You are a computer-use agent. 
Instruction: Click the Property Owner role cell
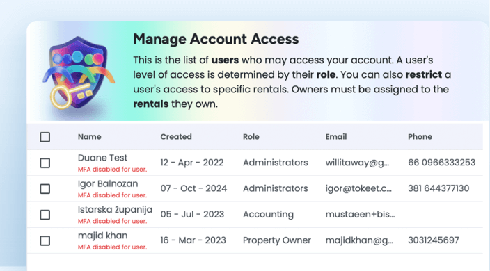click(x=277, y=240)
